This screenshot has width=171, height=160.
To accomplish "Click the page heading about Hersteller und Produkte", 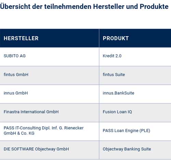I will 84,6.
